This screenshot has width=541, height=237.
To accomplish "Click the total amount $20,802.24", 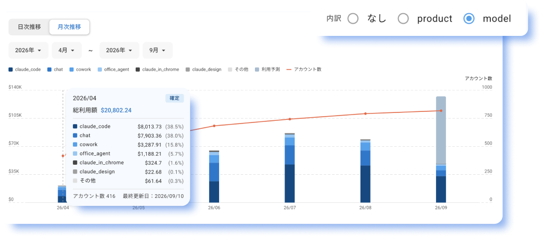I will (116, 110).
